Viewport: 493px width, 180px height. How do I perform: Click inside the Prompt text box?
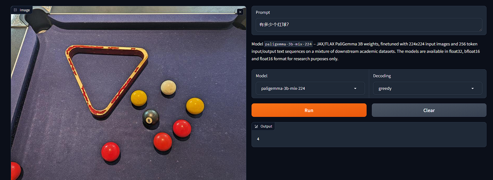coord(369,25)
